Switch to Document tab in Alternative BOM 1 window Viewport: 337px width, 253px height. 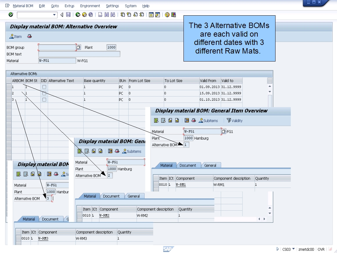pos(188,165)
